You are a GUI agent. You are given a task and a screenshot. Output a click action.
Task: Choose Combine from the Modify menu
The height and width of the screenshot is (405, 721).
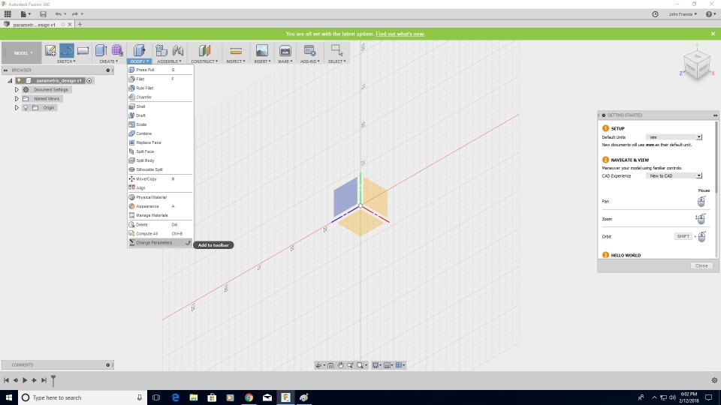(160, 133)
